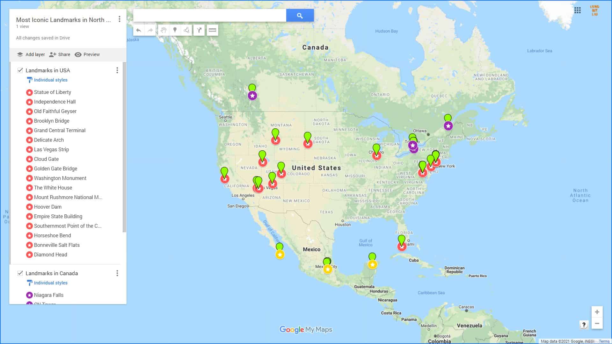Screen dimensions: 612x344
Task: Select the Add marker tool
Action: pos(175,30)
